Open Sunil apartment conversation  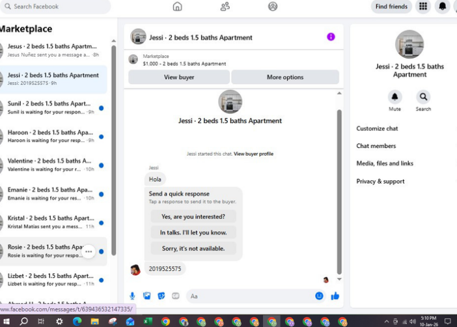pyautogui.click(x=53, y=107)
